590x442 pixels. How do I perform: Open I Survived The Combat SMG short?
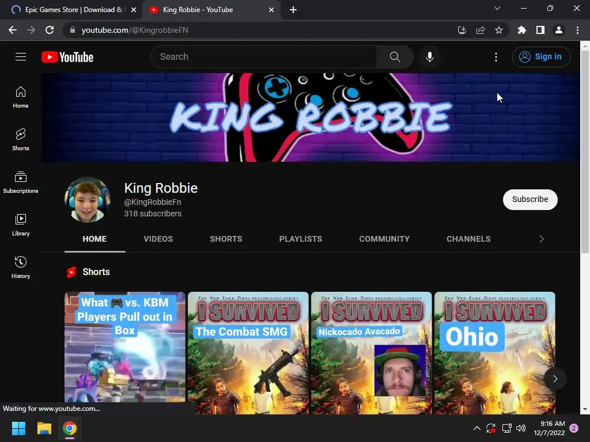point(248,353)
